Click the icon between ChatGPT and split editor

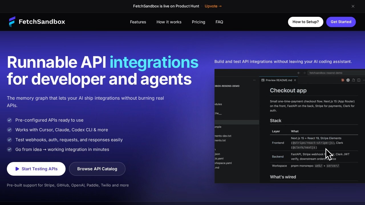(x=353, y=80)
